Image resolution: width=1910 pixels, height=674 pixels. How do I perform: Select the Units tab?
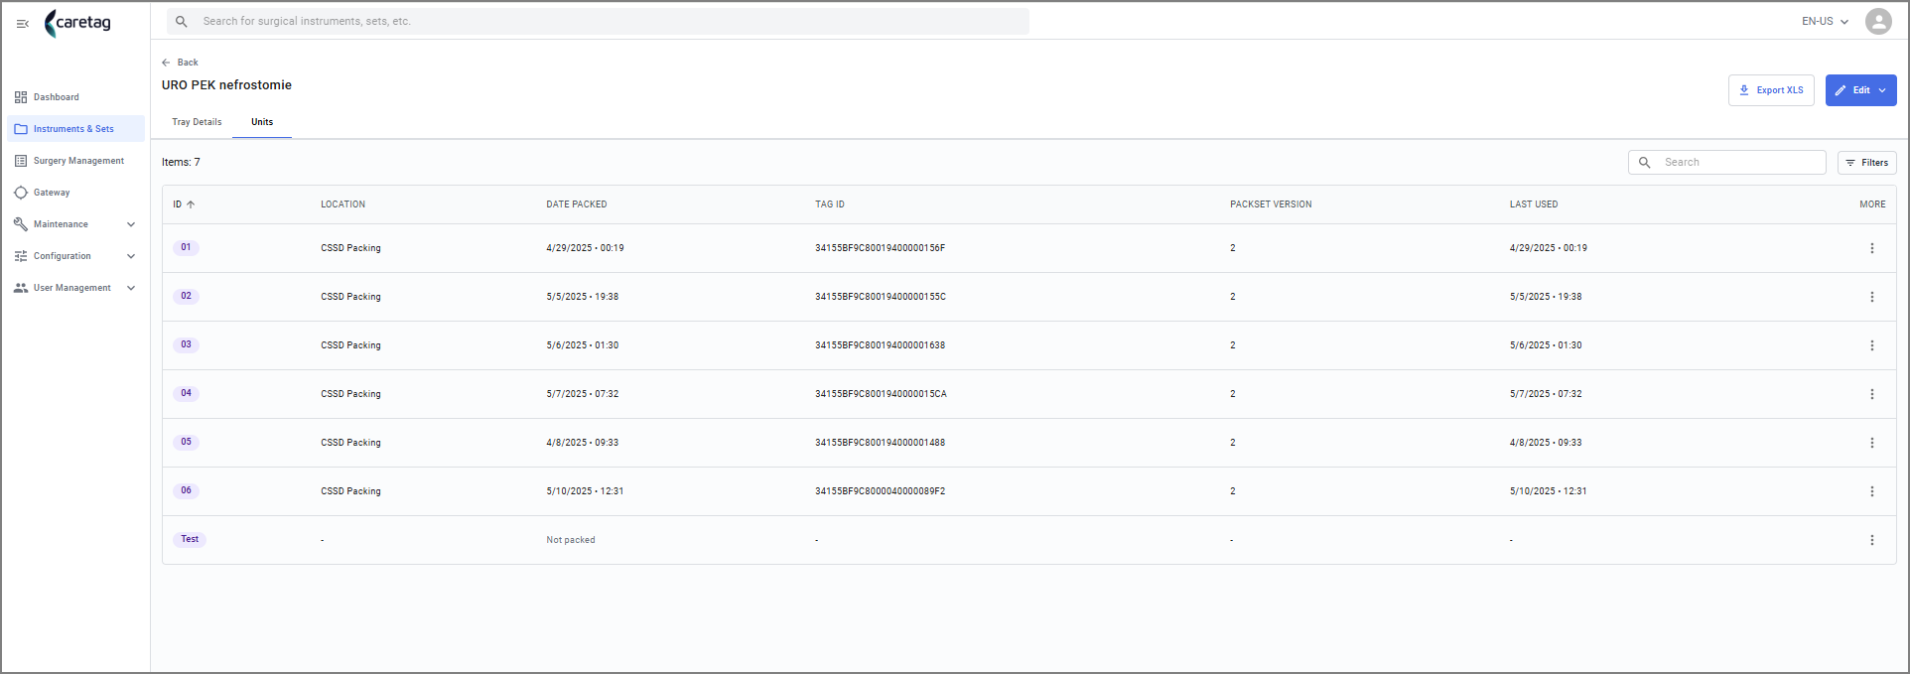pyautogui.click(x=262, y=122)
